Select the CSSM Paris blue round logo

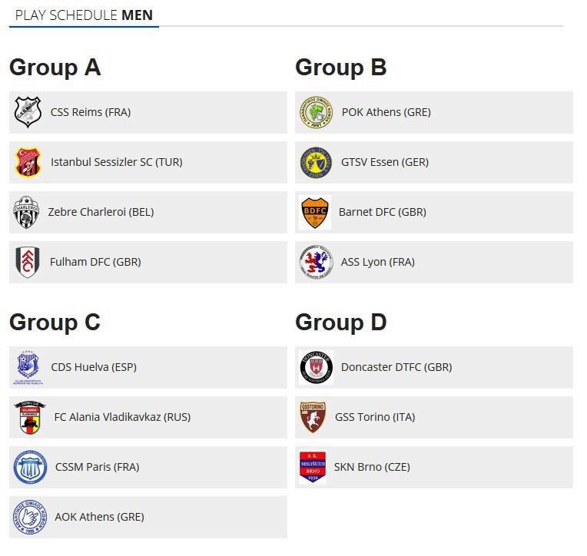pos(30,468)
